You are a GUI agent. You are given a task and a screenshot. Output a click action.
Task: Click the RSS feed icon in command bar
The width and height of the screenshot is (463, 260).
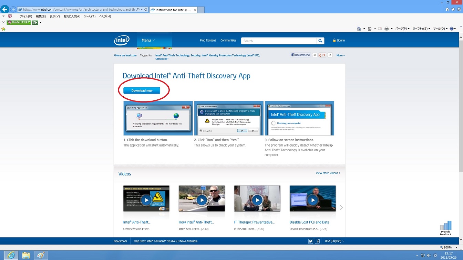pyautogui.click(x=370, y=29)
